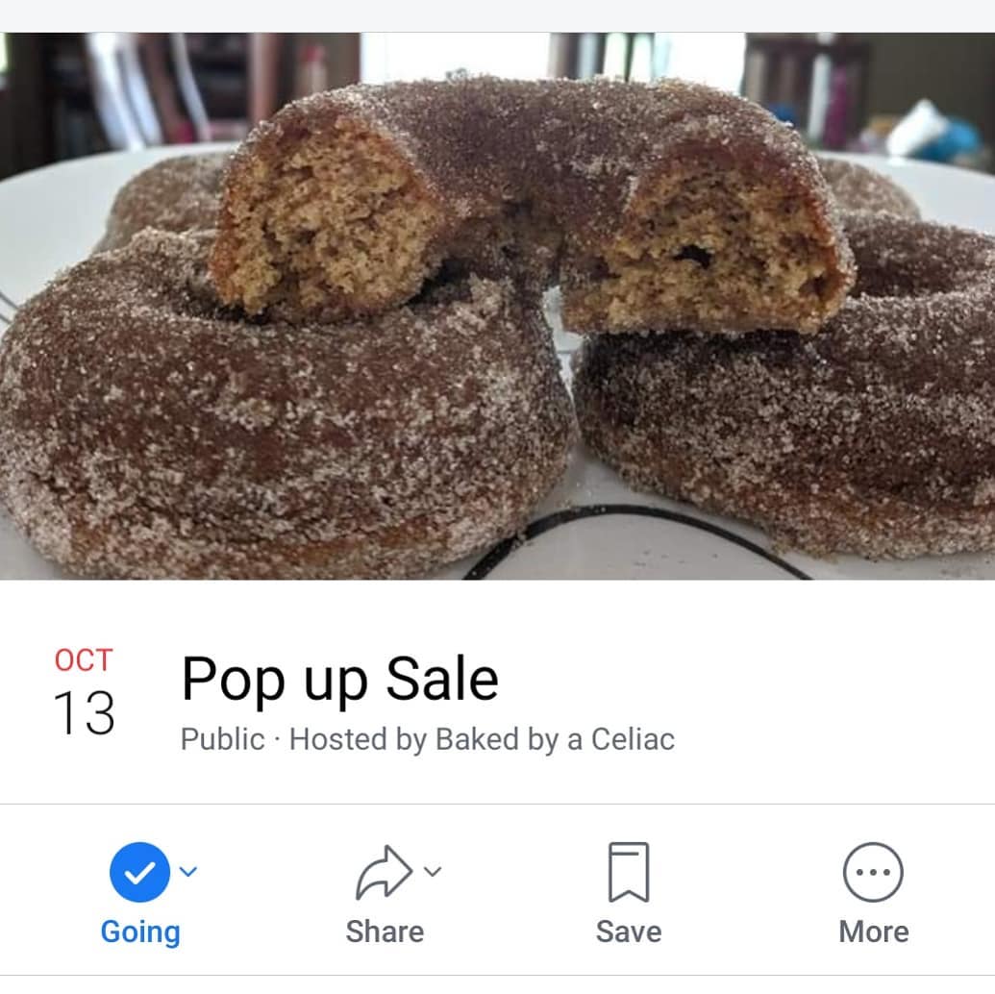This screenshot has width=995, height=994.
Task: Open the donut event cover photo
Action: (498, 306)
